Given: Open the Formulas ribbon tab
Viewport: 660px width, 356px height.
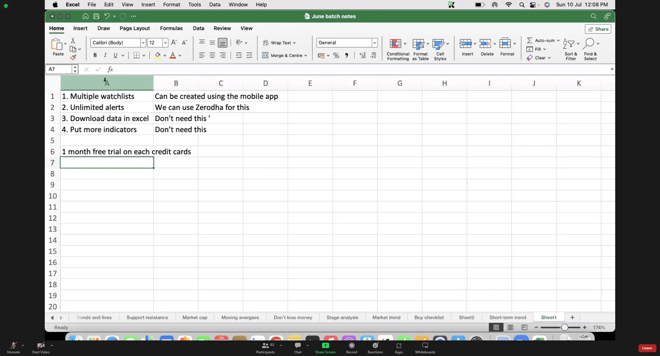Looking at the screenshot, I should [171, 28].
